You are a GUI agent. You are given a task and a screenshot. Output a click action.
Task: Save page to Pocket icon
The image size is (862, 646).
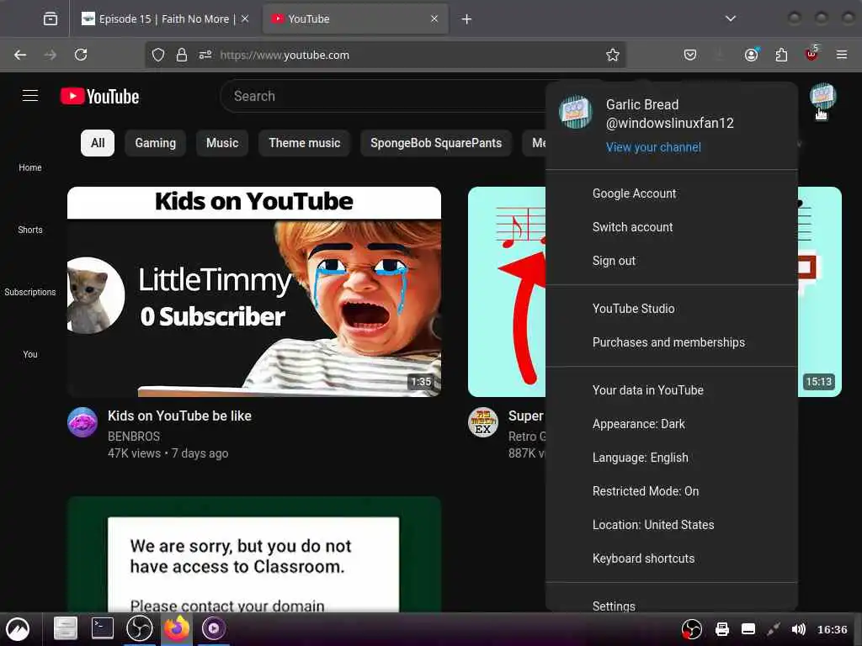click(690, 55)
